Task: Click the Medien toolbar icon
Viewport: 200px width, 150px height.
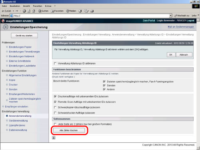Action: tap(71, 11)
